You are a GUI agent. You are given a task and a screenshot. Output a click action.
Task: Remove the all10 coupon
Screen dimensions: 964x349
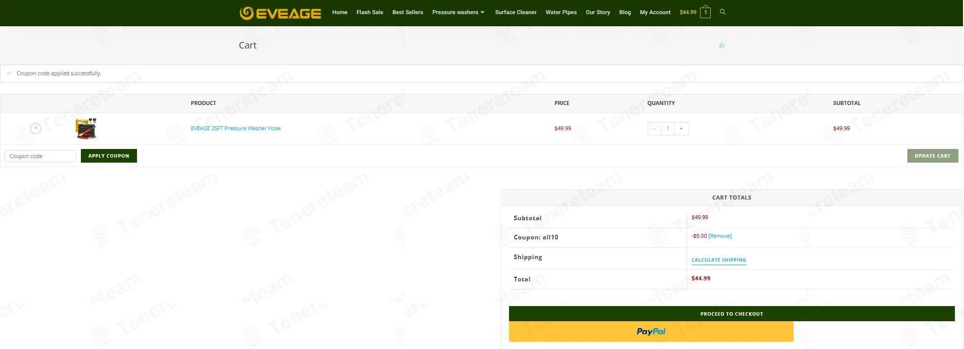point(720,236)
